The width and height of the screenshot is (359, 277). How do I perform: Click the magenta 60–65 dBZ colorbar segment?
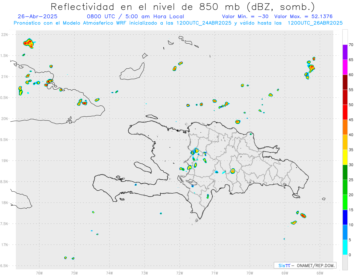(345, 67)
